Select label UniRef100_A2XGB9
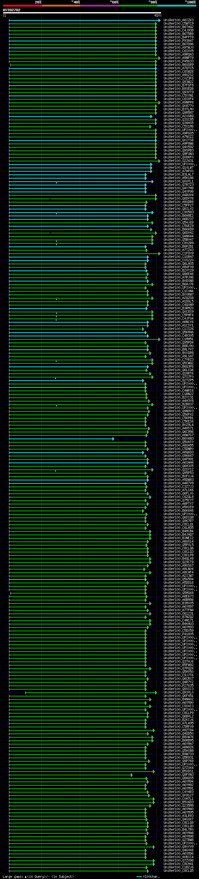The height and width of the screenshot is (879, 199). tap(178, 116)
